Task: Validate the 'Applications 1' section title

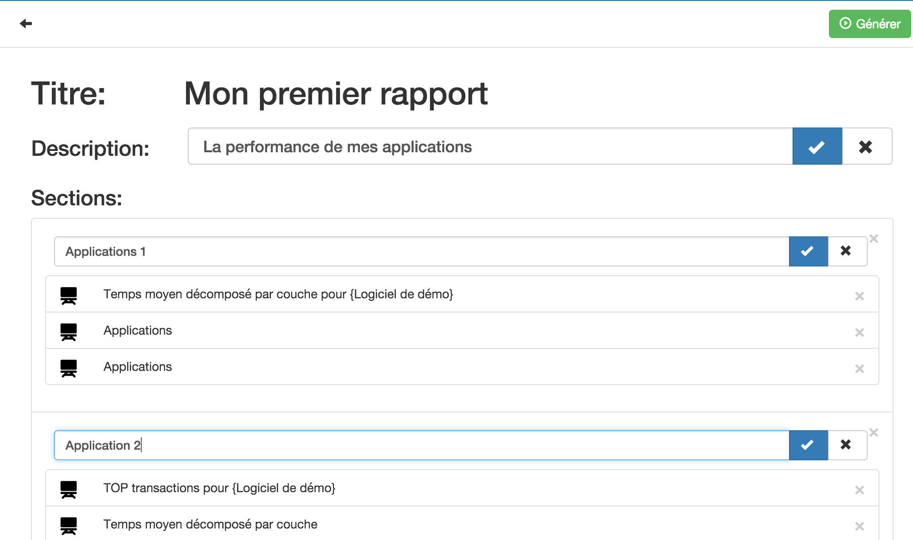Action: [808, 251]
